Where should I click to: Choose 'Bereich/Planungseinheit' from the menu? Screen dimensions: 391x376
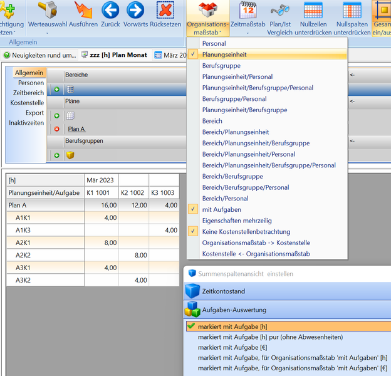click(235, 132)
